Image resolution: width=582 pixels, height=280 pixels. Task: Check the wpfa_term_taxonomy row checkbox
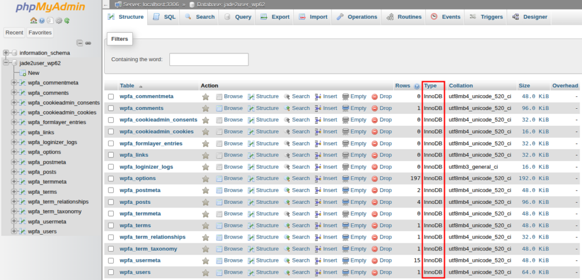point(111,249)
